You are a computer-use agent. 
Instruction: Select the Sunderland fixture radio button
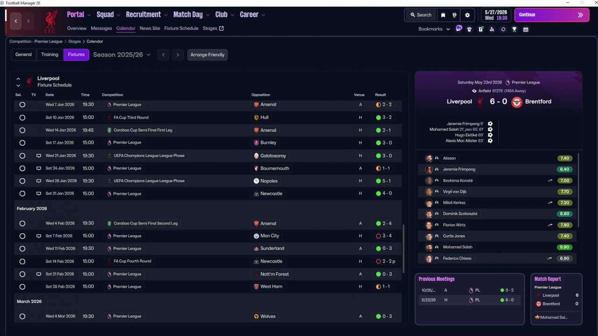pyautogui.click(x=22, y=249)
